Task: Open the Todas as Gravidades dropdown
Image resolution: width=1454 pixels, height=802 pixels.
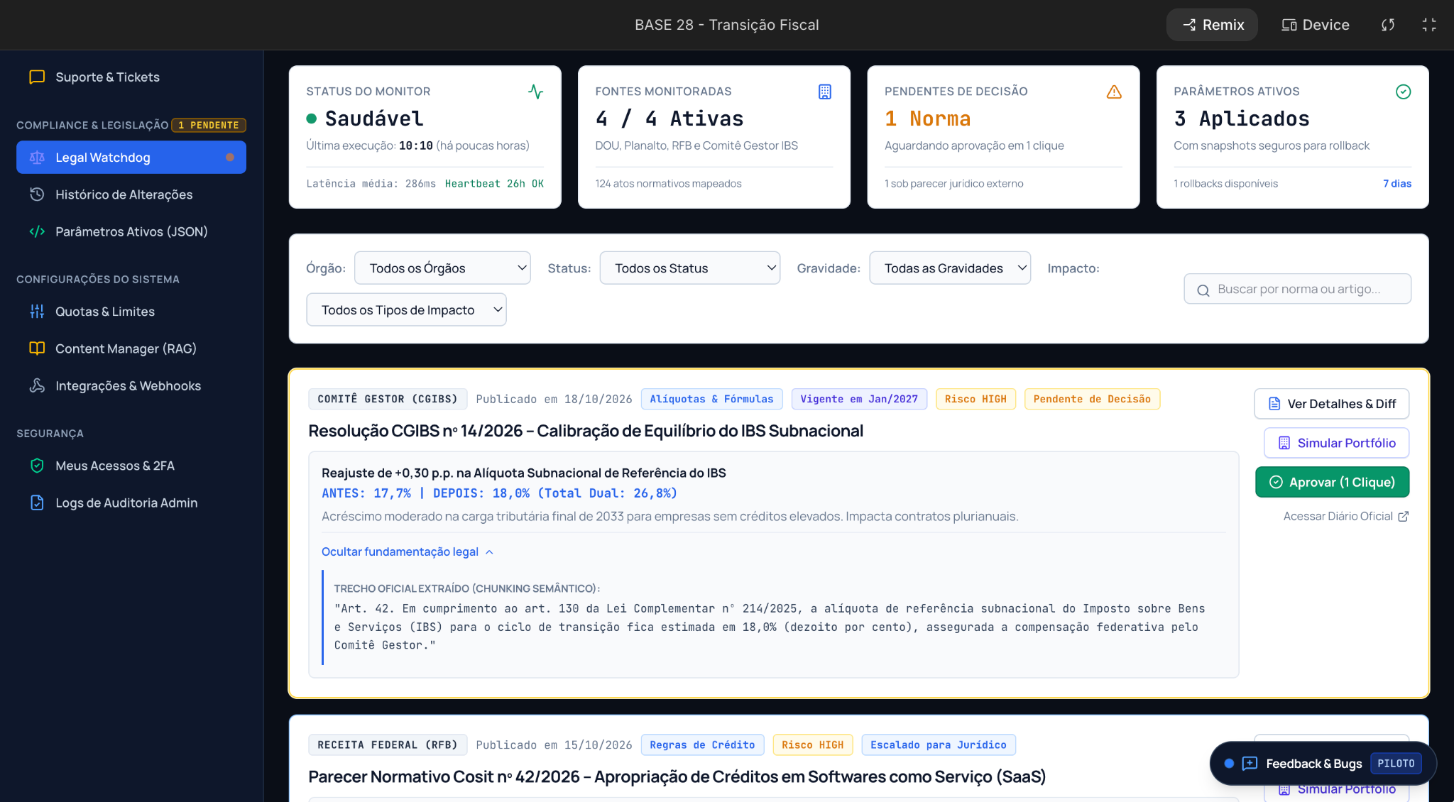Action: pos(950,268)
